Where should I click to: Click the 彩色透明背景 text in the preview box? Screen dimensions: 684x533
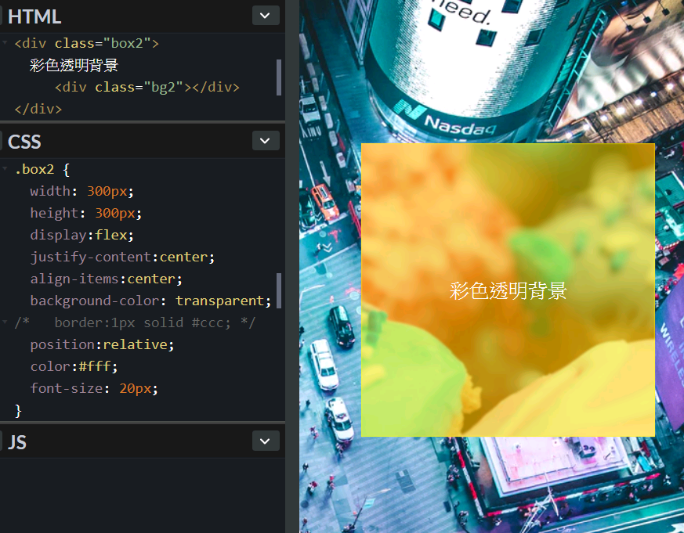(508, 290)
